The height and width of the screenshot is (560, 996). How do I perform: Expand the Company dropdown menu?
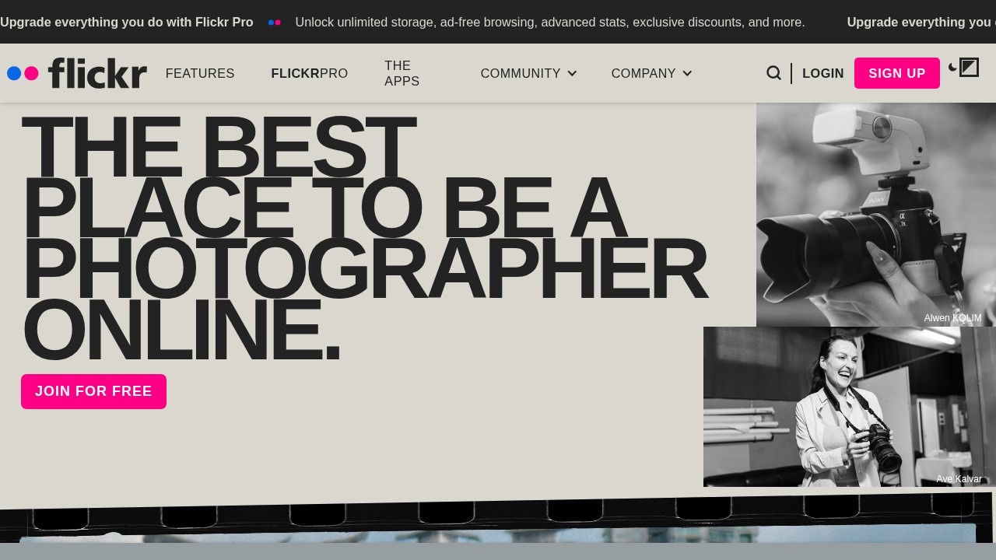pos(644,73)
